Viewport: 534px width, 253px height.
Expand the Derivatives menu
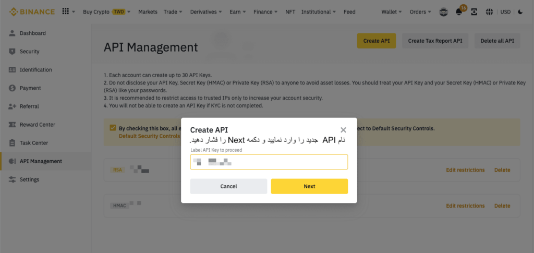(206, 12)
